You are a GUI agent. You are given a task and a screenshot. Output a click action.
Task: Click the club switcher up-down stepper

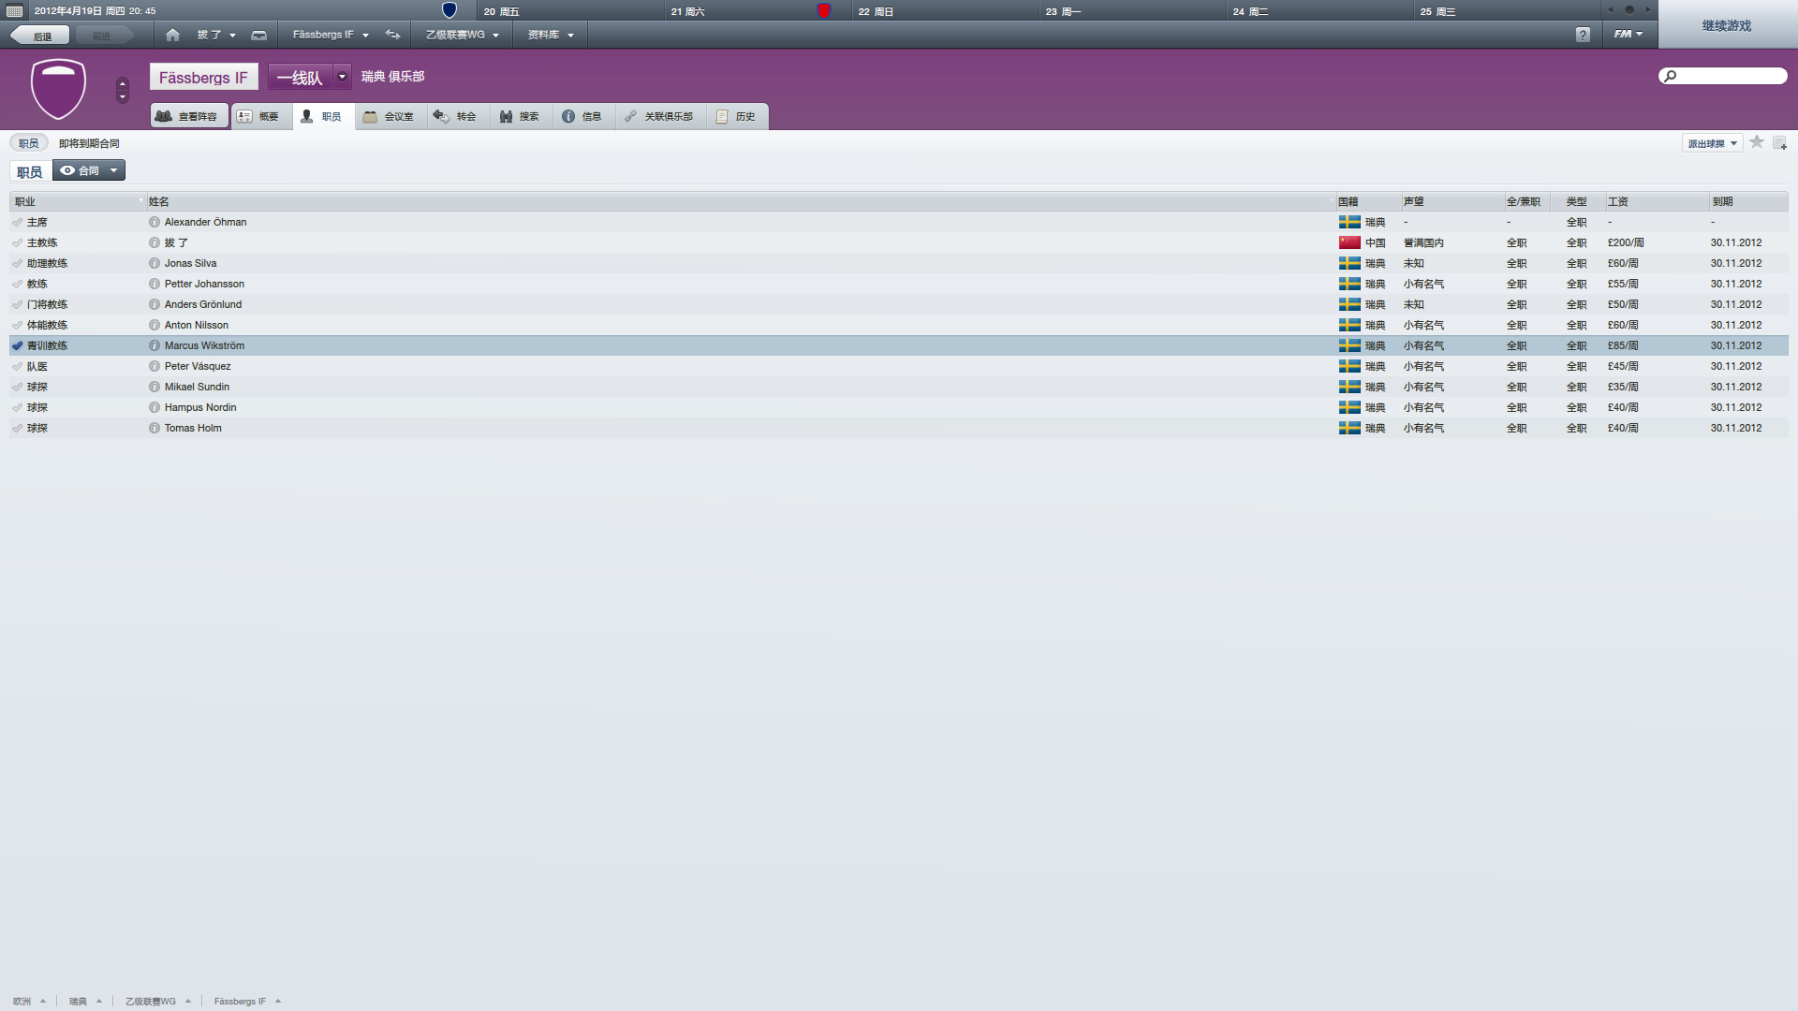[x=122, y=90]
